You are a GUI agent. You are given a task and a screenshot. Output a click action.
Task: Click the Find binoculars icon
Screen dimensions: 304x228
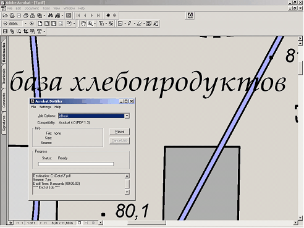tap(51, 15)
